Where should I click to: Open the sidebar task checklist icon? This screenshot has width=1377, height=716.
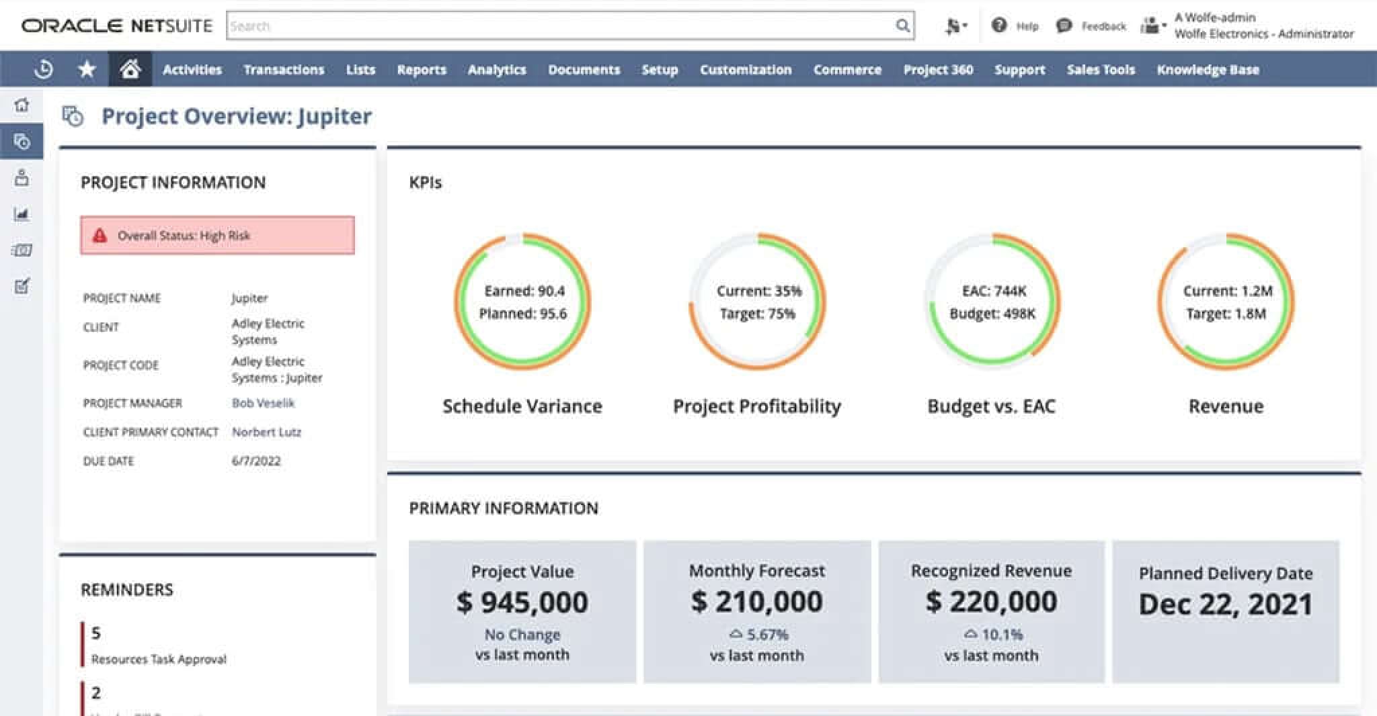[22, 286]
